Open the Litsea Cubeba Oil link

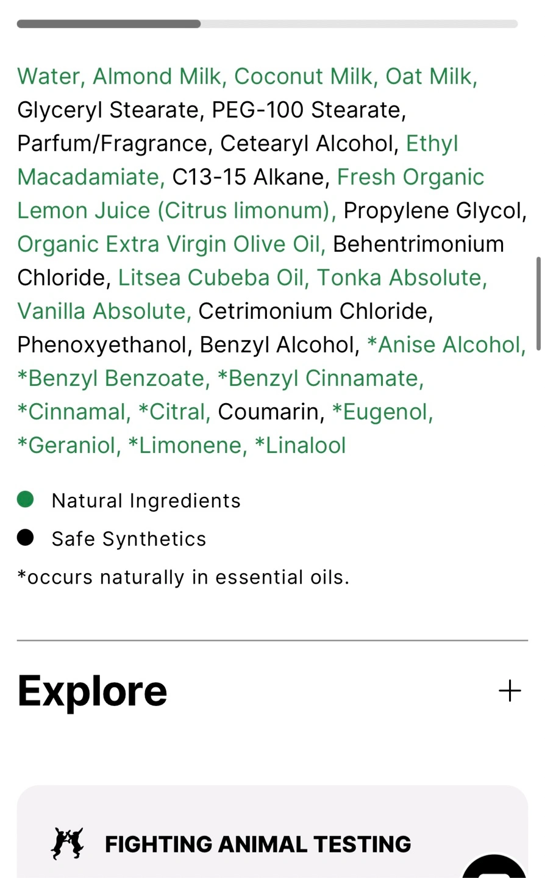[210, 277]
